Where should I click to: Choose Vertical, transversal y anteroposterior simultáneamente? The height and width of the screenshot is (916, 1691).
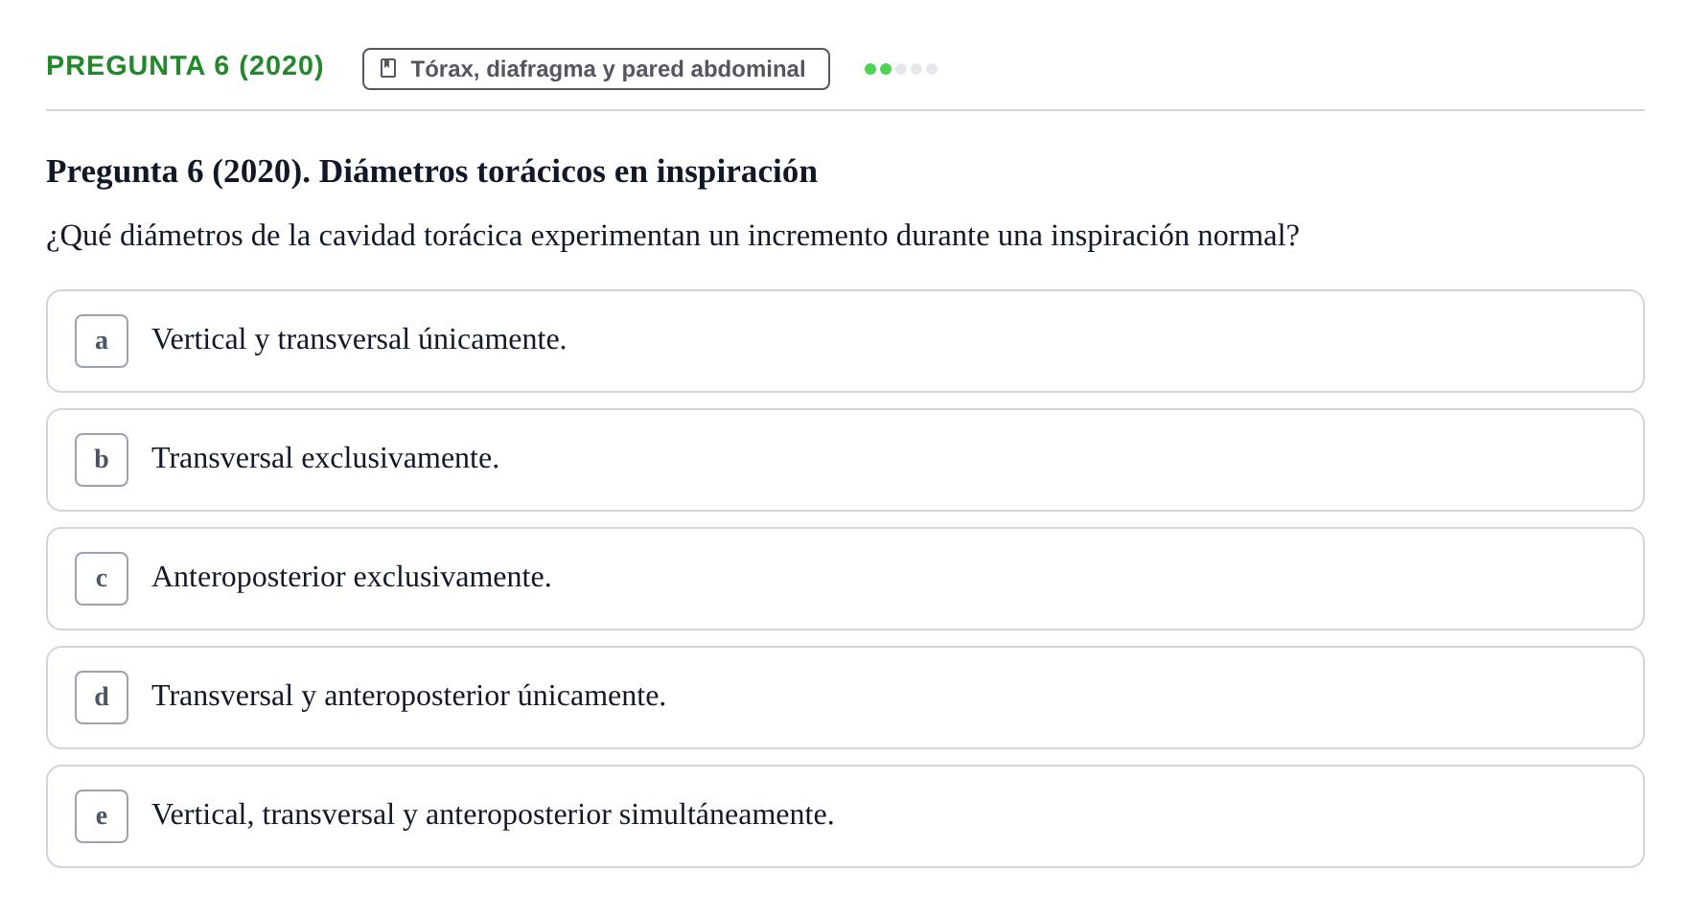click(845, 816)
